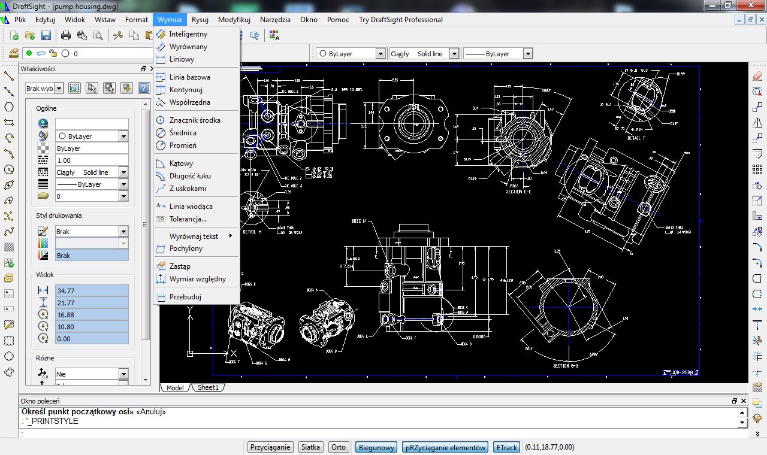The image size is (767, 455).
Task: Open the Narzędzia menu
Action: click(x=275, y=19)
